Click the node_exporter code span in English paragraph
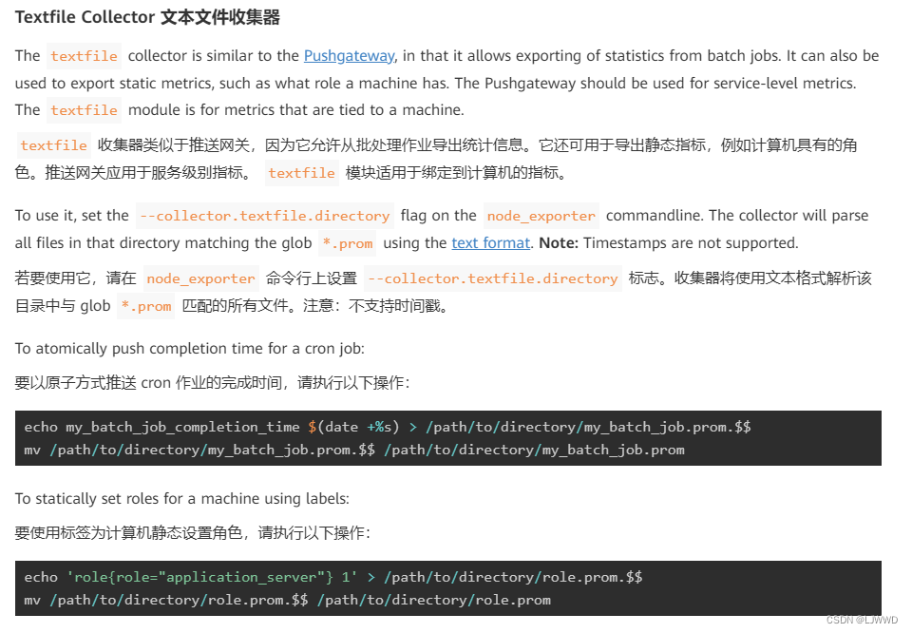This screenshot has width=912, height=633. 541,216
